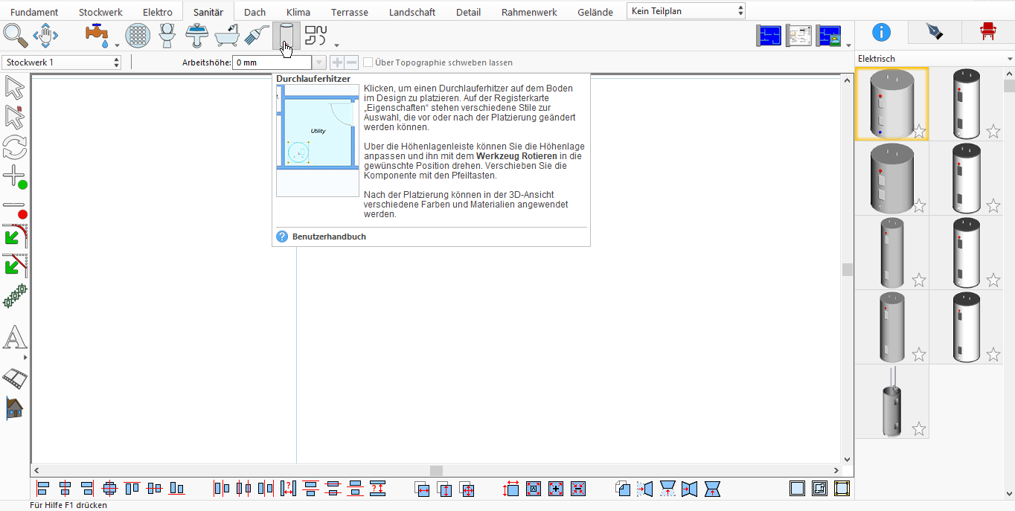This screenshot has height=511, width=1015.
Task: Click the plus with green dot tool
Action: pos(14,177)
